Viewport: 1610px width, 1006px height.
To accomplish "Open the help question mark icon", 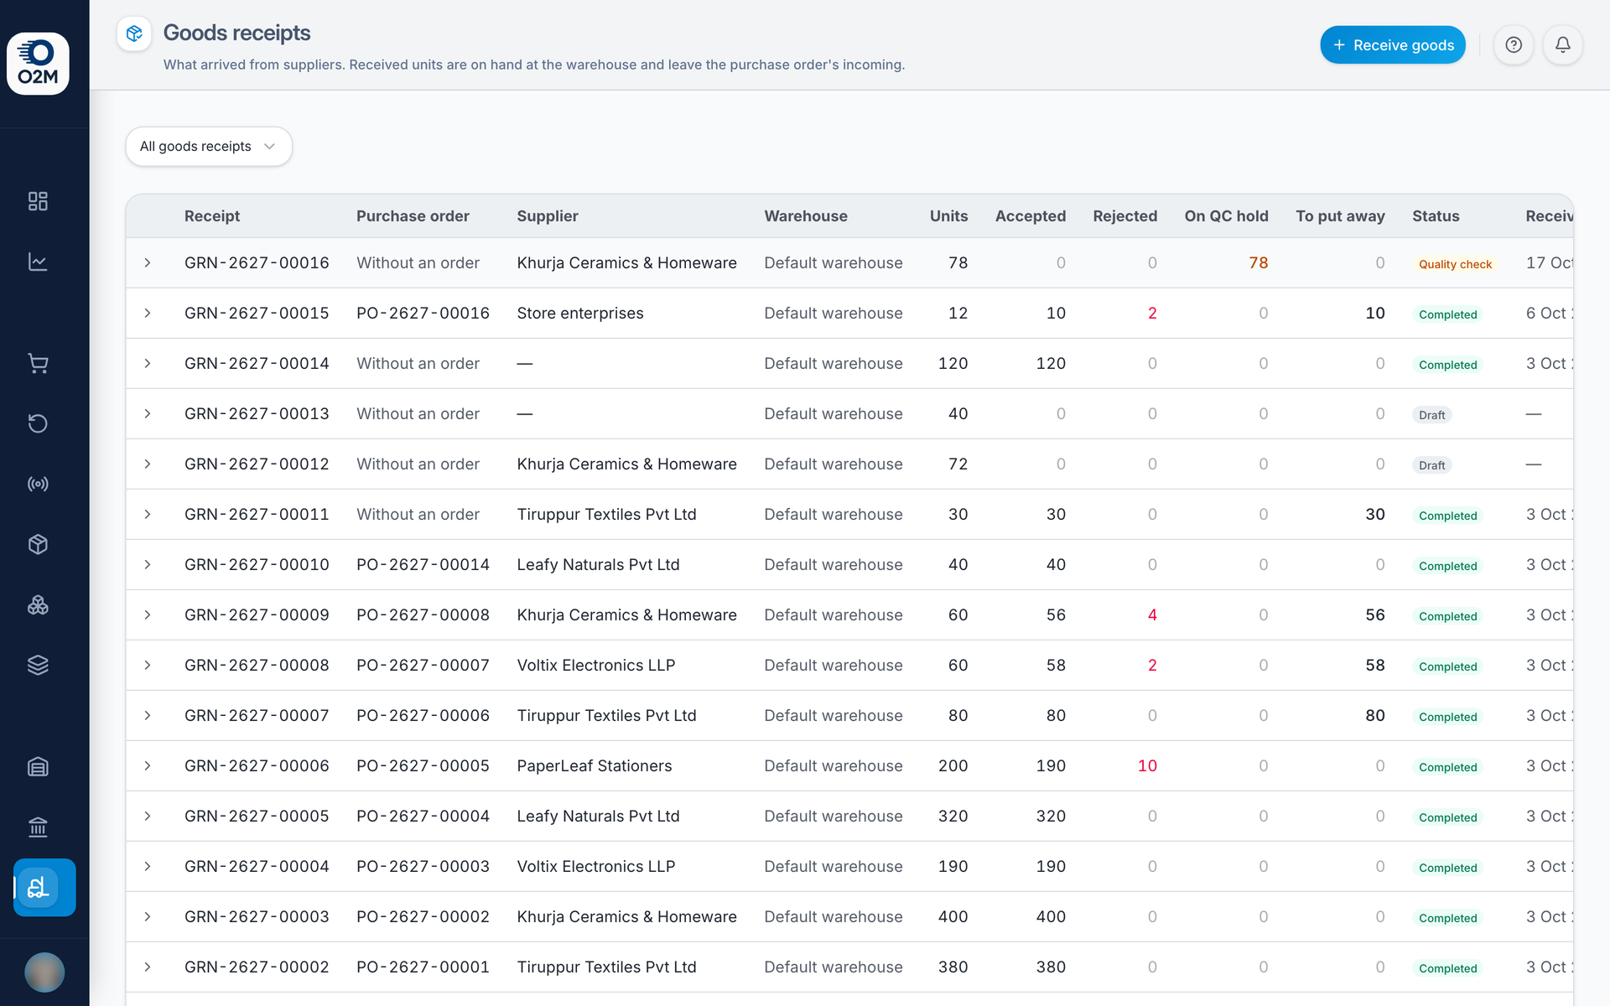I will (1514, 45).
